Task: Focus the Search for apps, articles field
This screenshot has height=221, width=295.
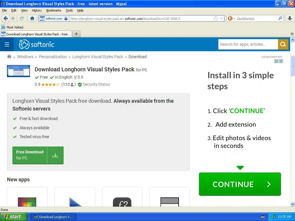Action: coord(248,44)
